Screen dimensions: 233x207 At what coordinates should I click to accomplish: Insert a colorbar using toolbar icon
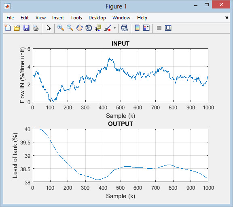pos(137,28)
